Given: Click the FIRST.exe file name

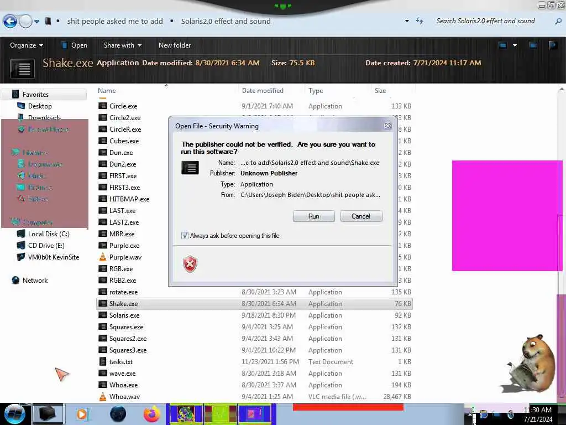Looking at the screenshot, I should [x=123, y=175].
